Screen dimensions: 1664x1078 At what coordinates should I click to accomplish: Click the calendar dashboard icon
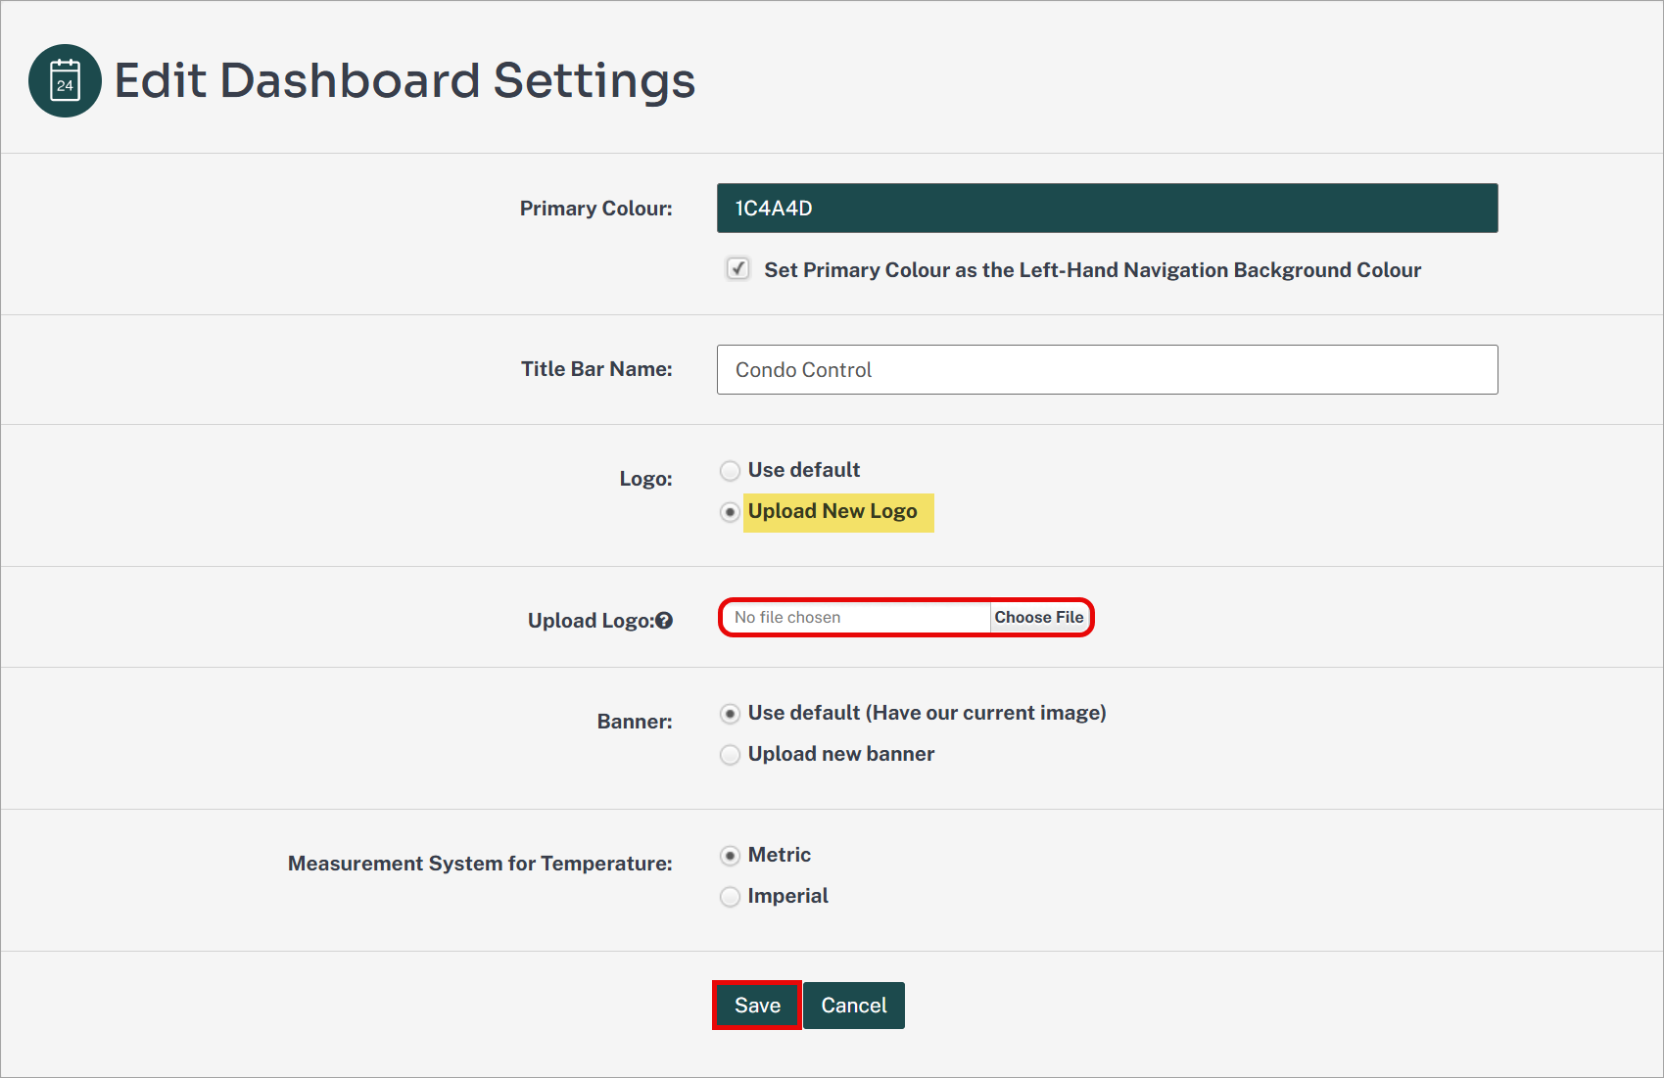click(65, 80)
